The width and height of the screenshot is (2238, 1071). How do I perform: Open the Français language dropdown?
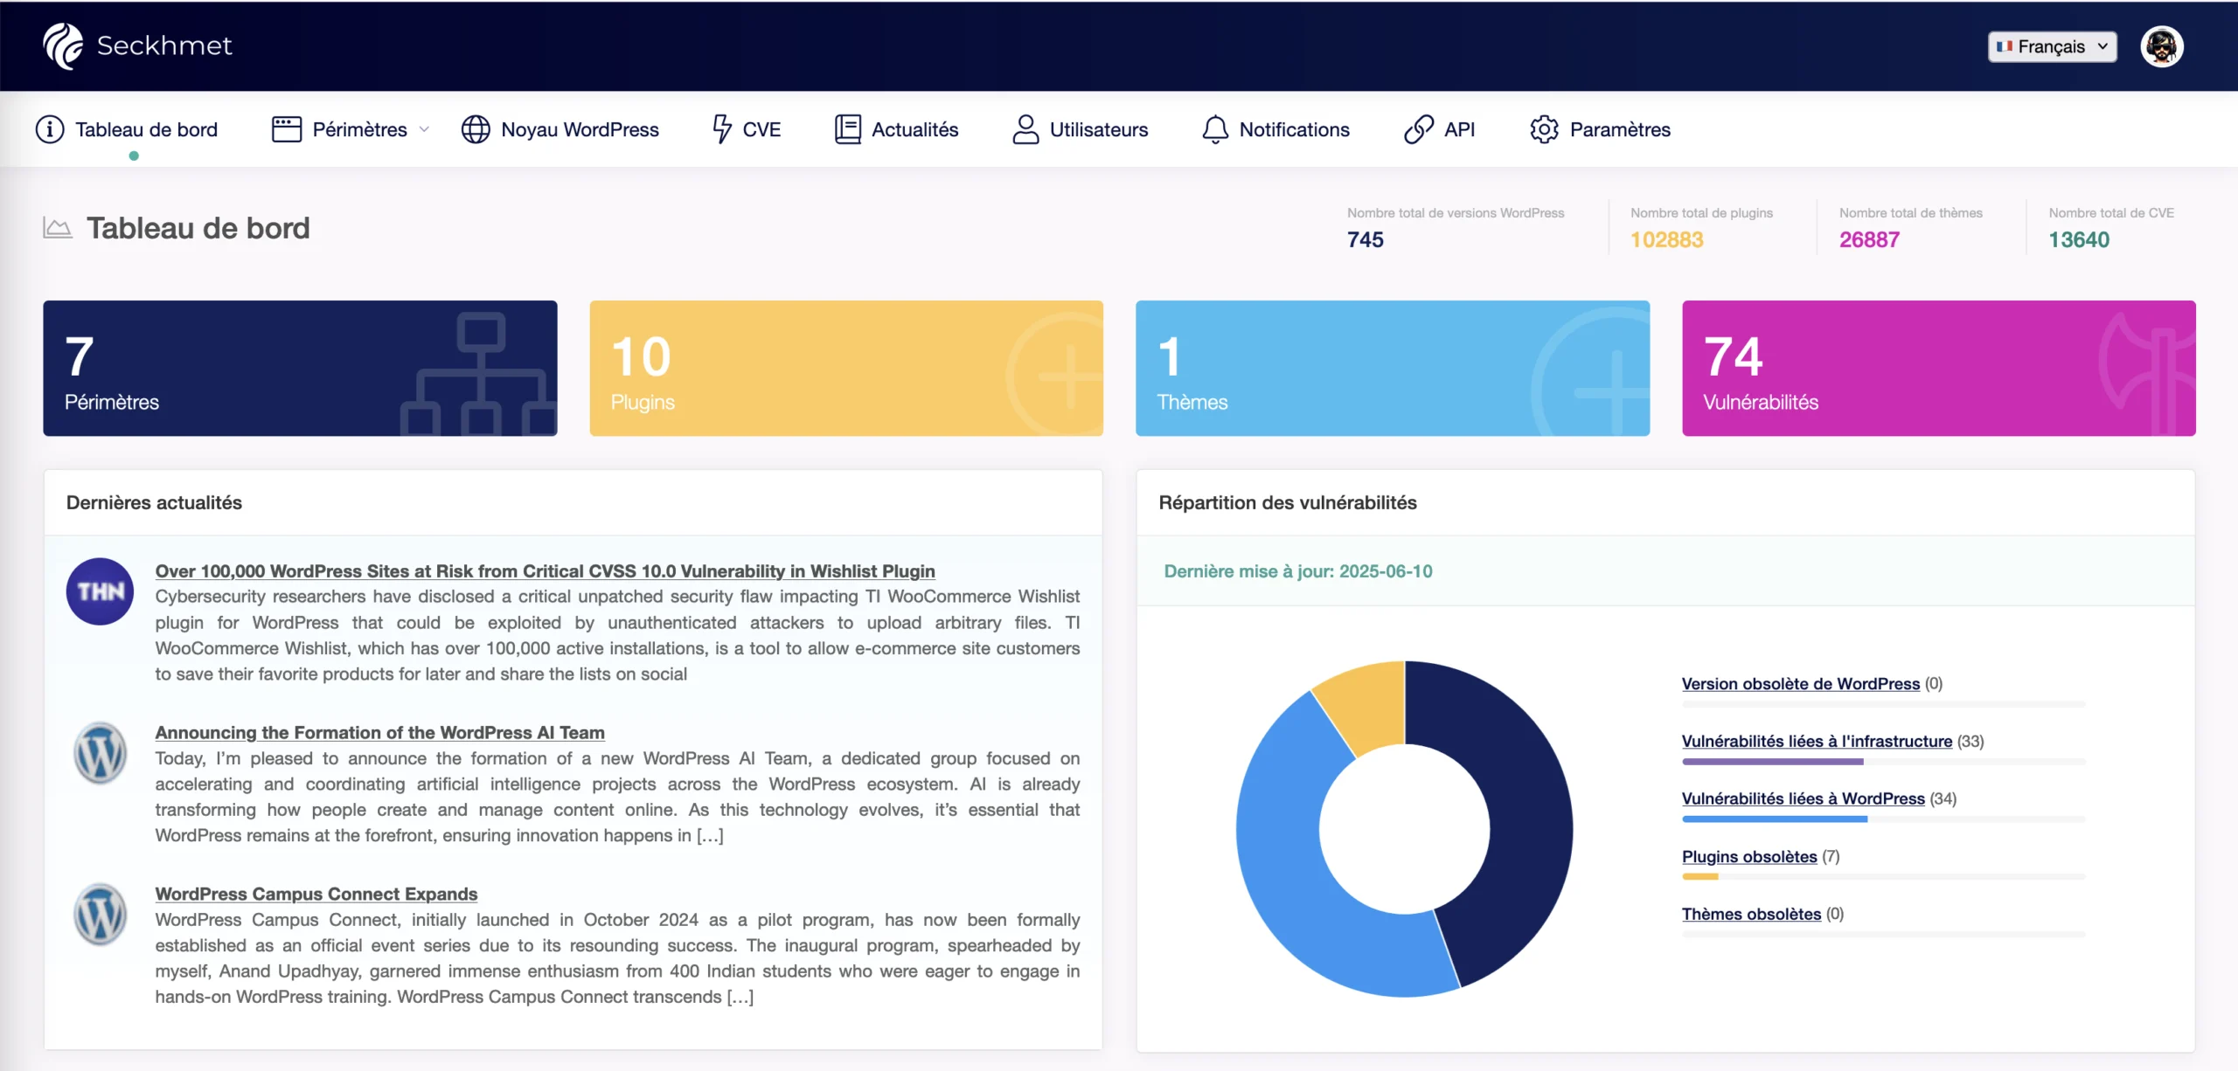coord(2052,46)
